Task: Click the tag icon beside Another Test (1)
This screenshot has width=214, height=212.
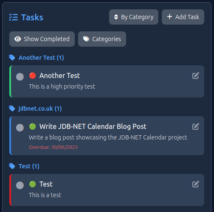Action: coord(12,58)
